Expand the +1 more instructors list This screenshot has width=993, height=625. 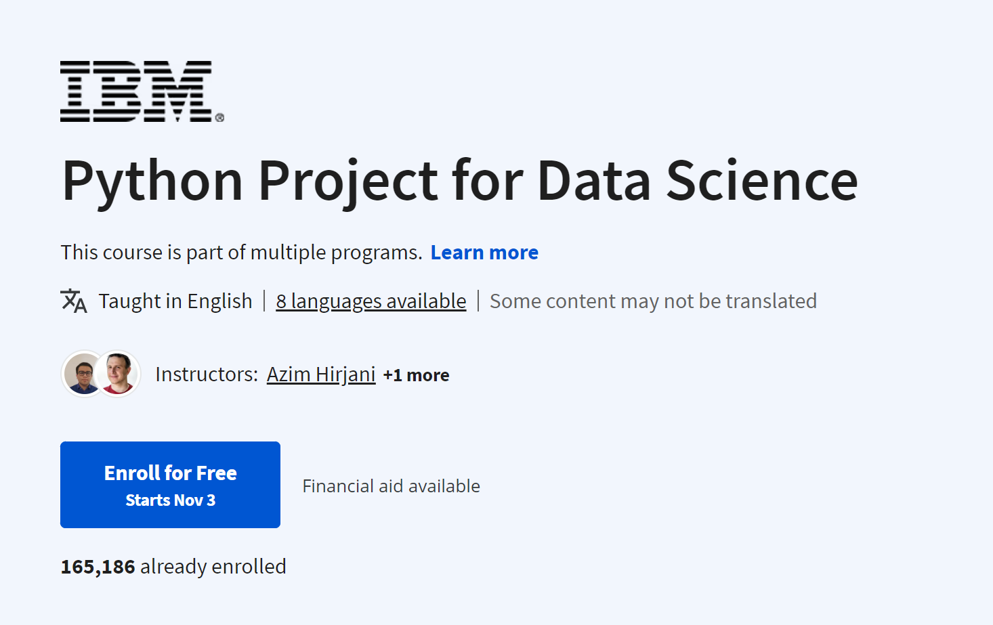pos(416,375)
